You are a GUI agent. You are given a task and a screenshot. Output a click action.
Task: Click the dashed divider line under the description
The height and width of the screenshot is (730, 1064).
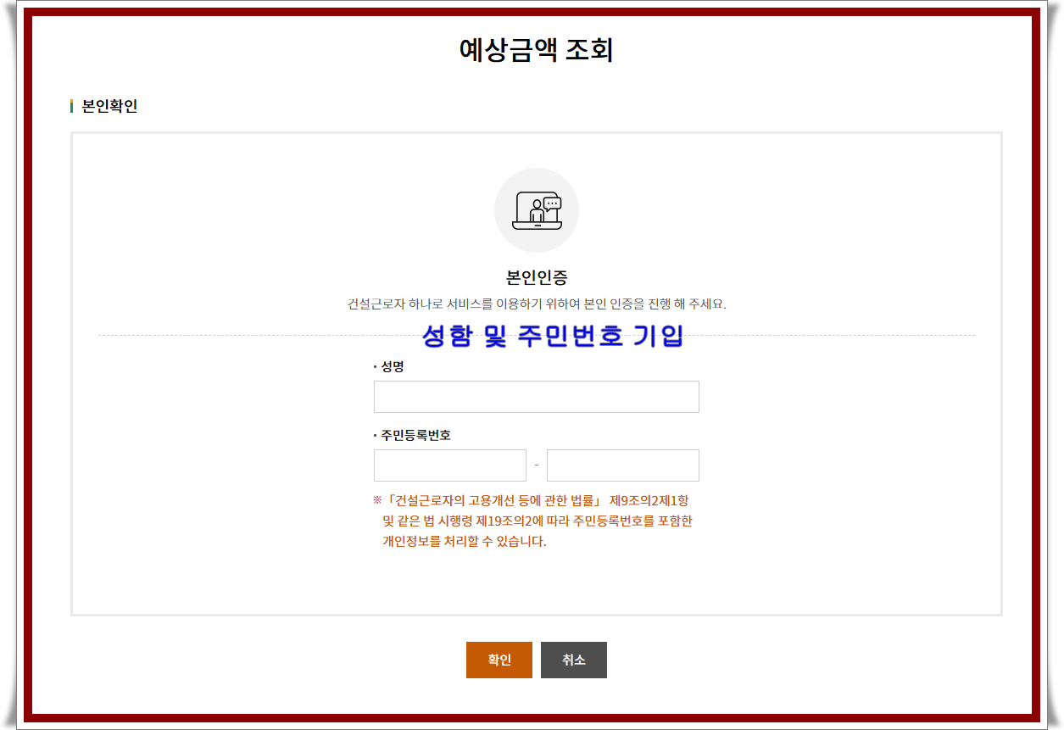click(x=254, y=336)
